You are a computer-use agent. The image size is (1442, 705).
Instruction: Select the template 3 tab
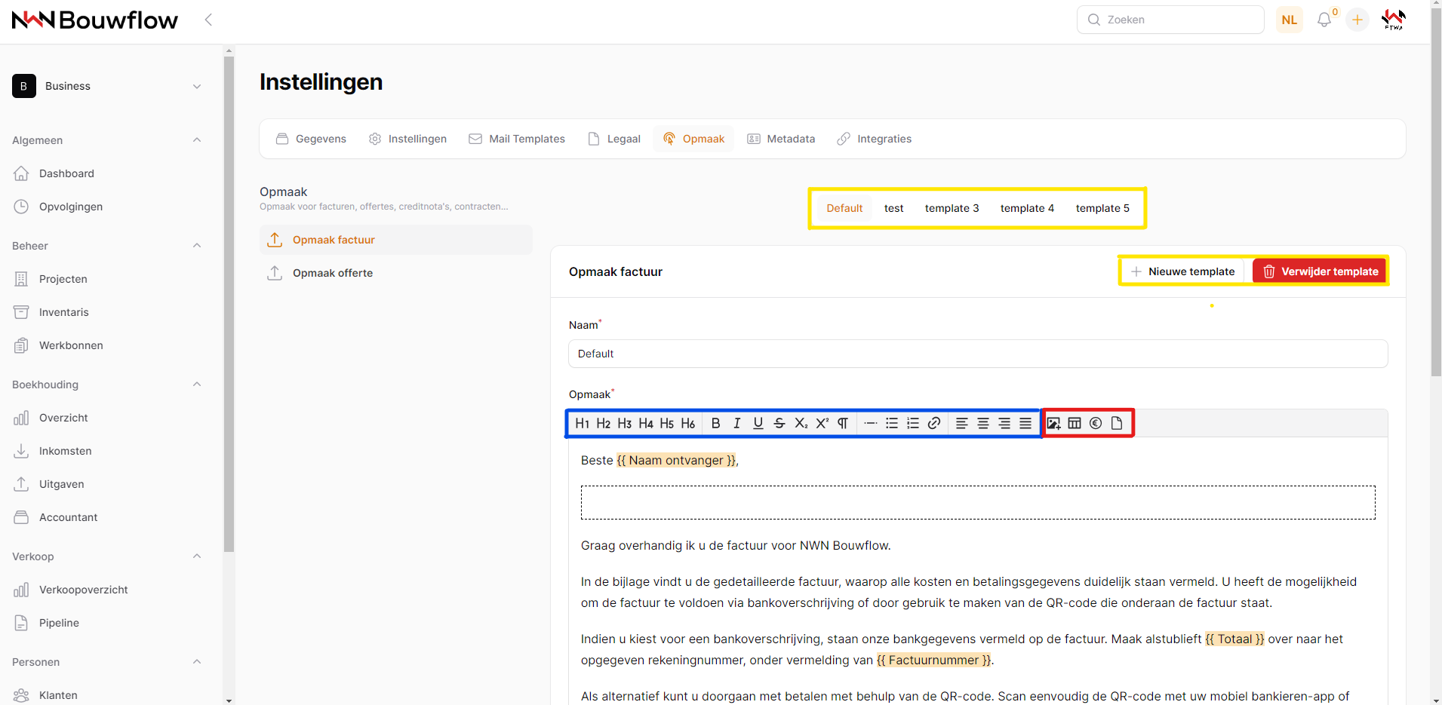[952, 208]
